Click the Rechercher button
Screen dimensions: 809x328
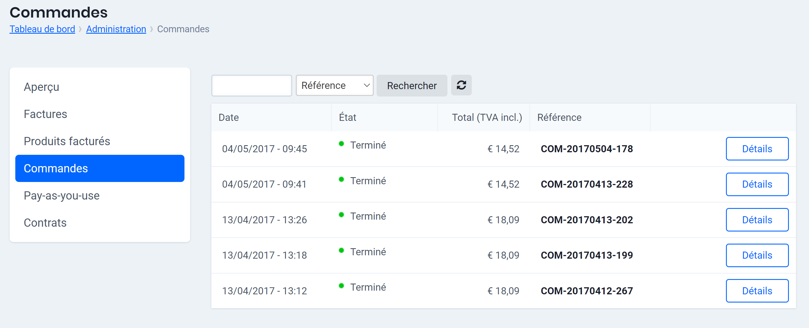click(x=411, y=85)
